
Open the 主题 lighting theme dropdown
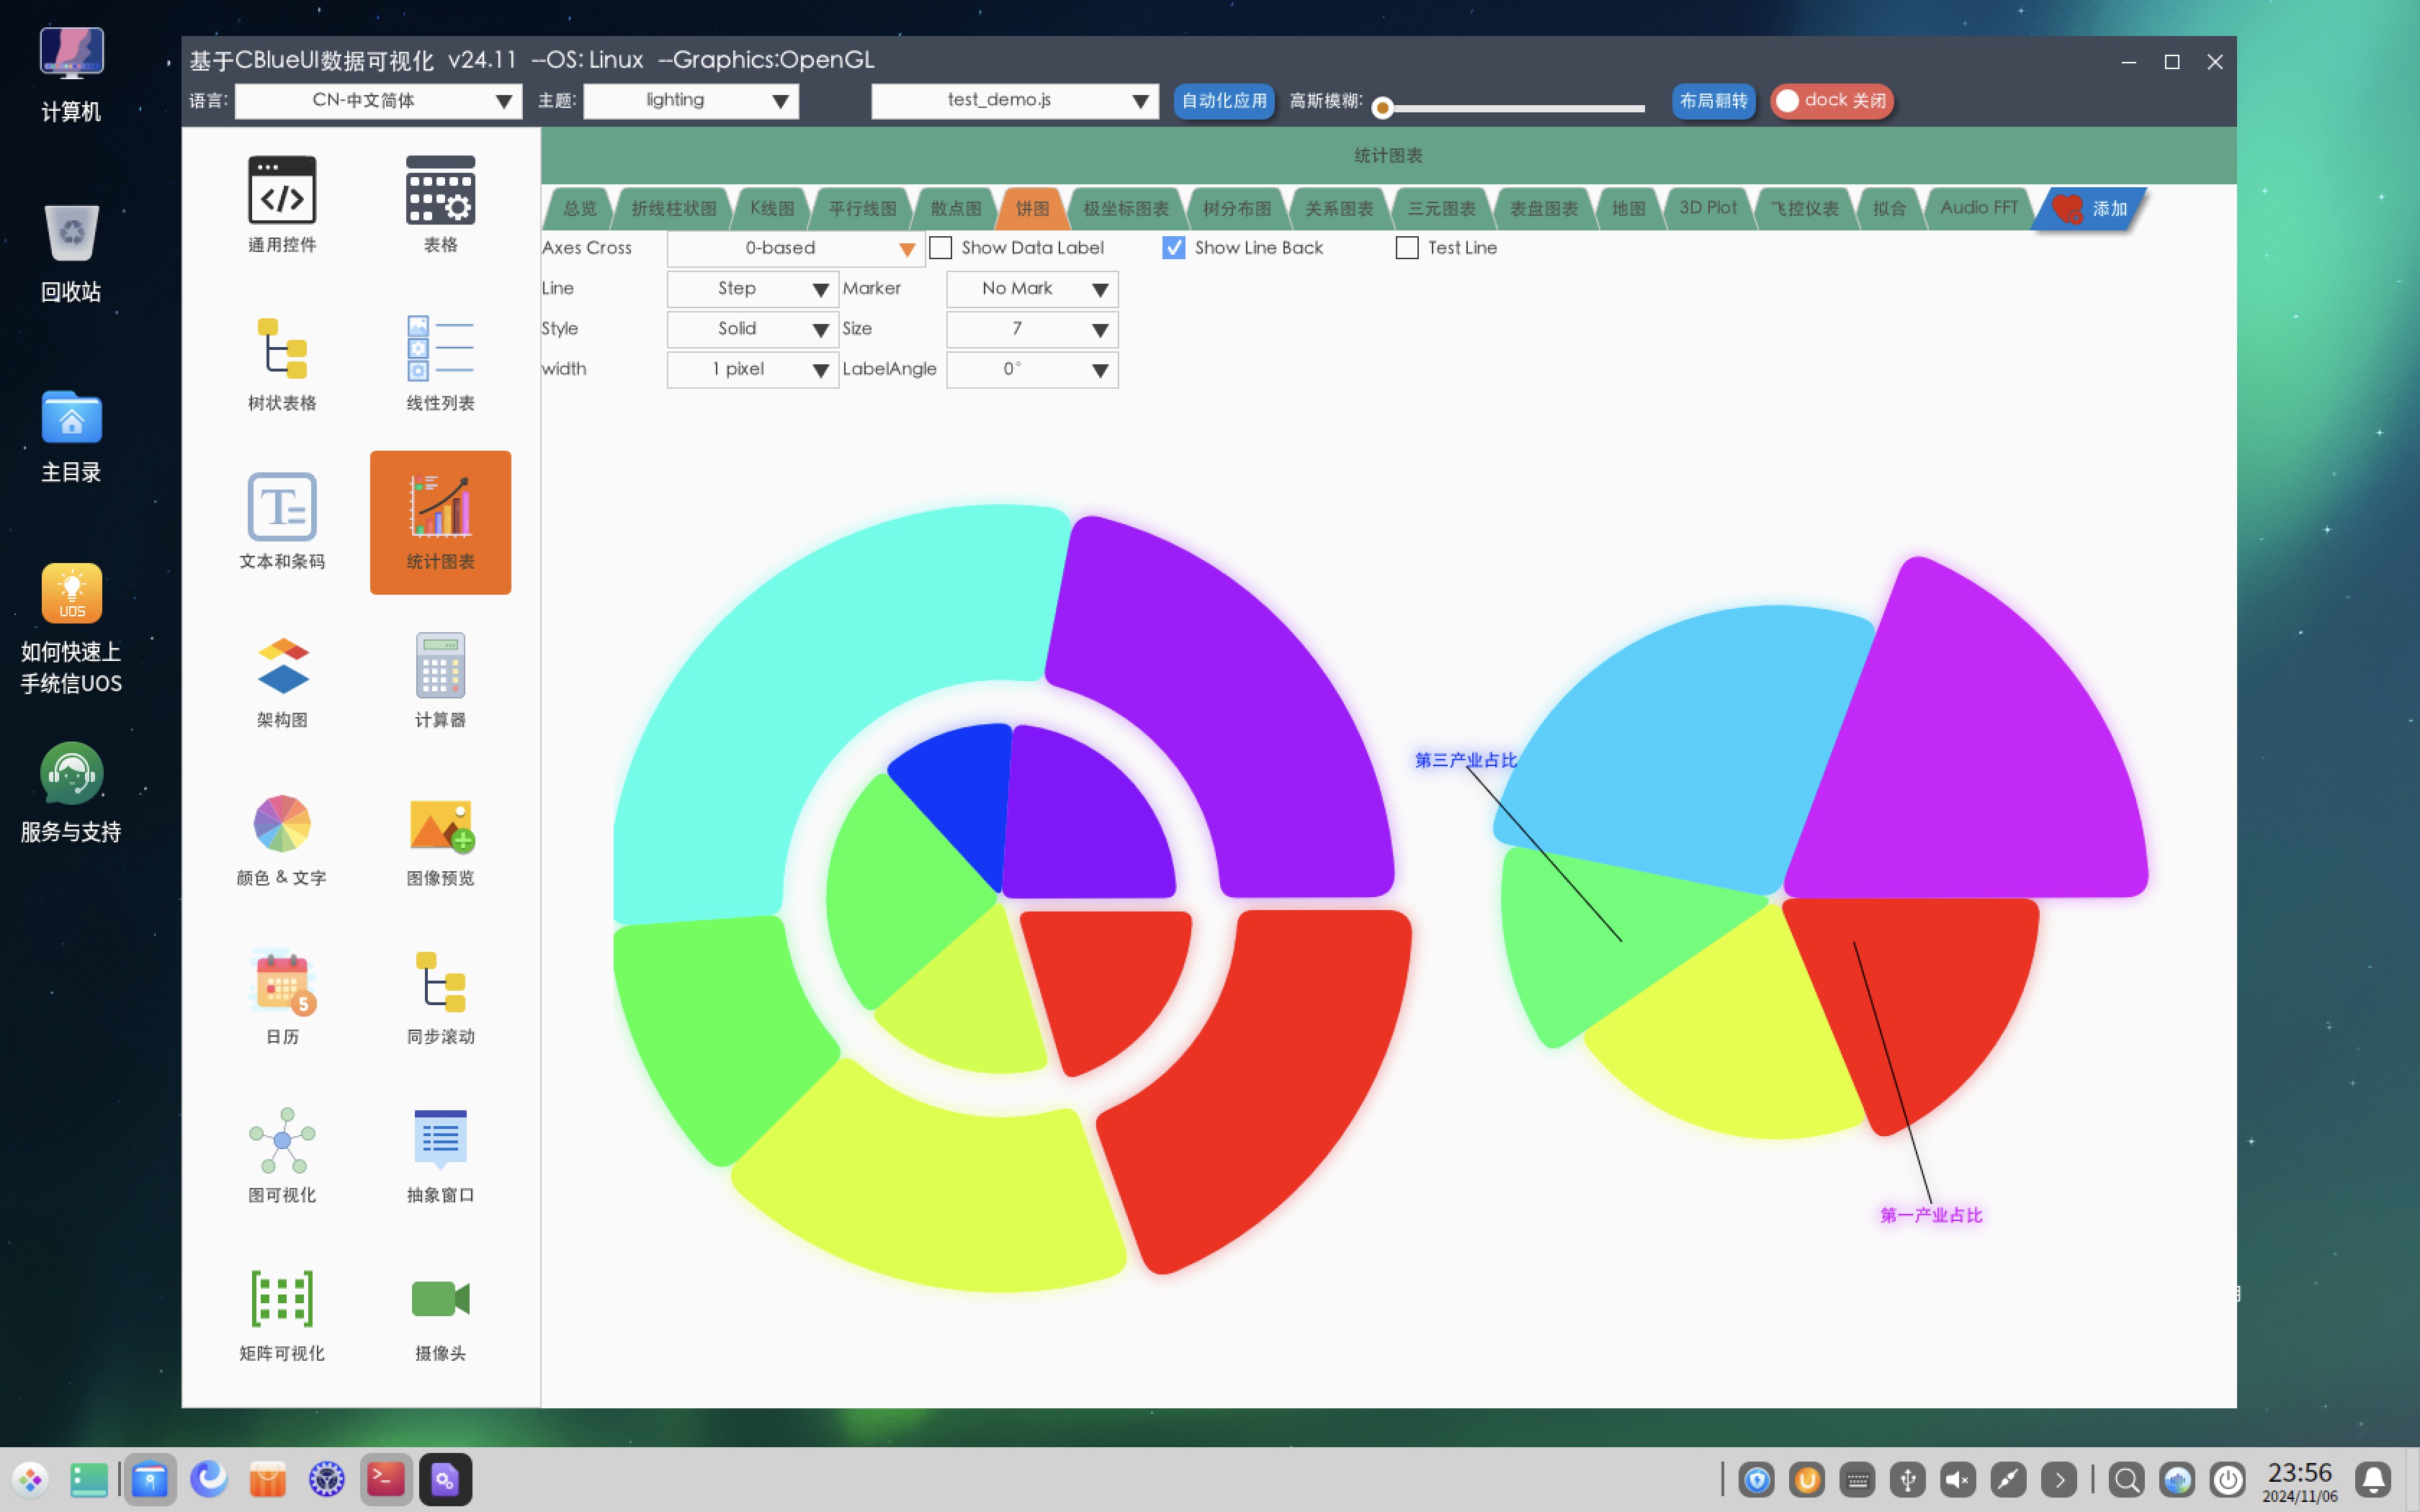tap(691, 101)
